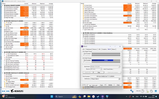Screen dimensions: 159x99
Task: Click the taskbar Search box
Action: click(66, 97)
